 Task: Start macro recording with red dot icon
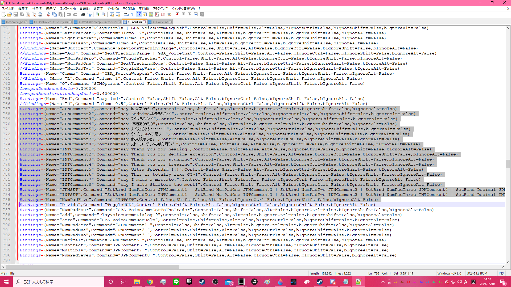177,14
